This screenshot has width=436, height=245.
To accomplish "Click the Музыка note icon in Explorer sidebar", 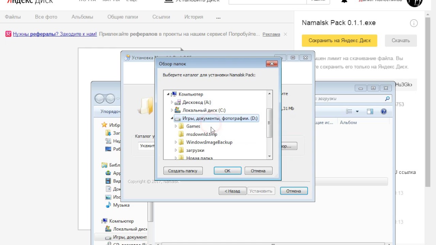I will tap(108, 205).
